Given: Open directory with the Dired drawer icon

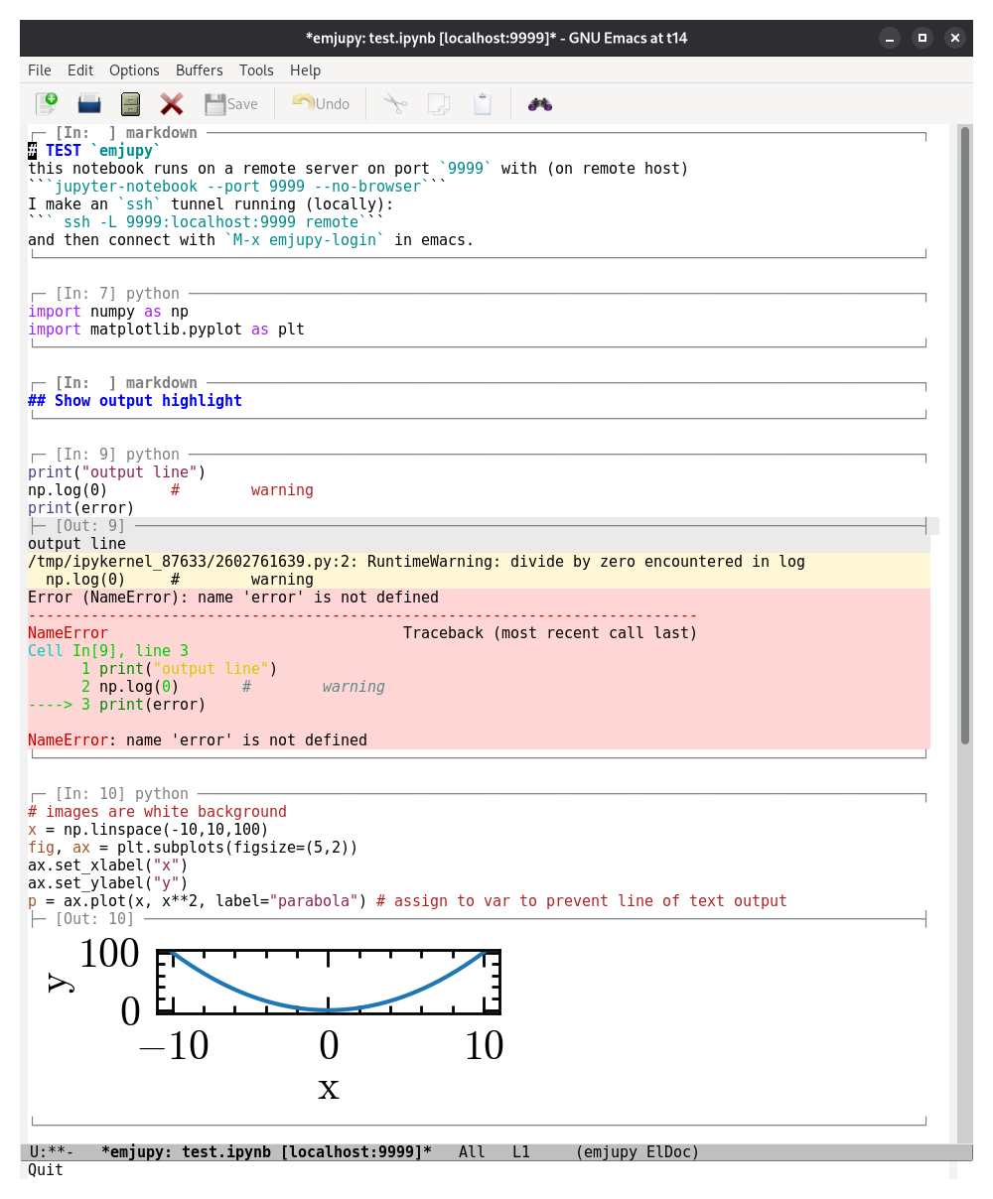Looking at the screenshot, I should pyautogui.click(x=130, y=103).
